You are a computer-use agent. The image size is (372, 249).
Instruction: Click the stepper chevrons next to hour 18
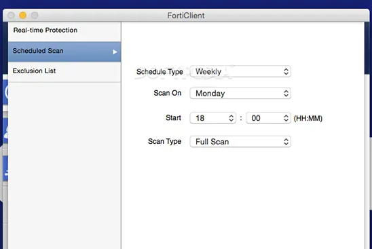tap(231, 118)
